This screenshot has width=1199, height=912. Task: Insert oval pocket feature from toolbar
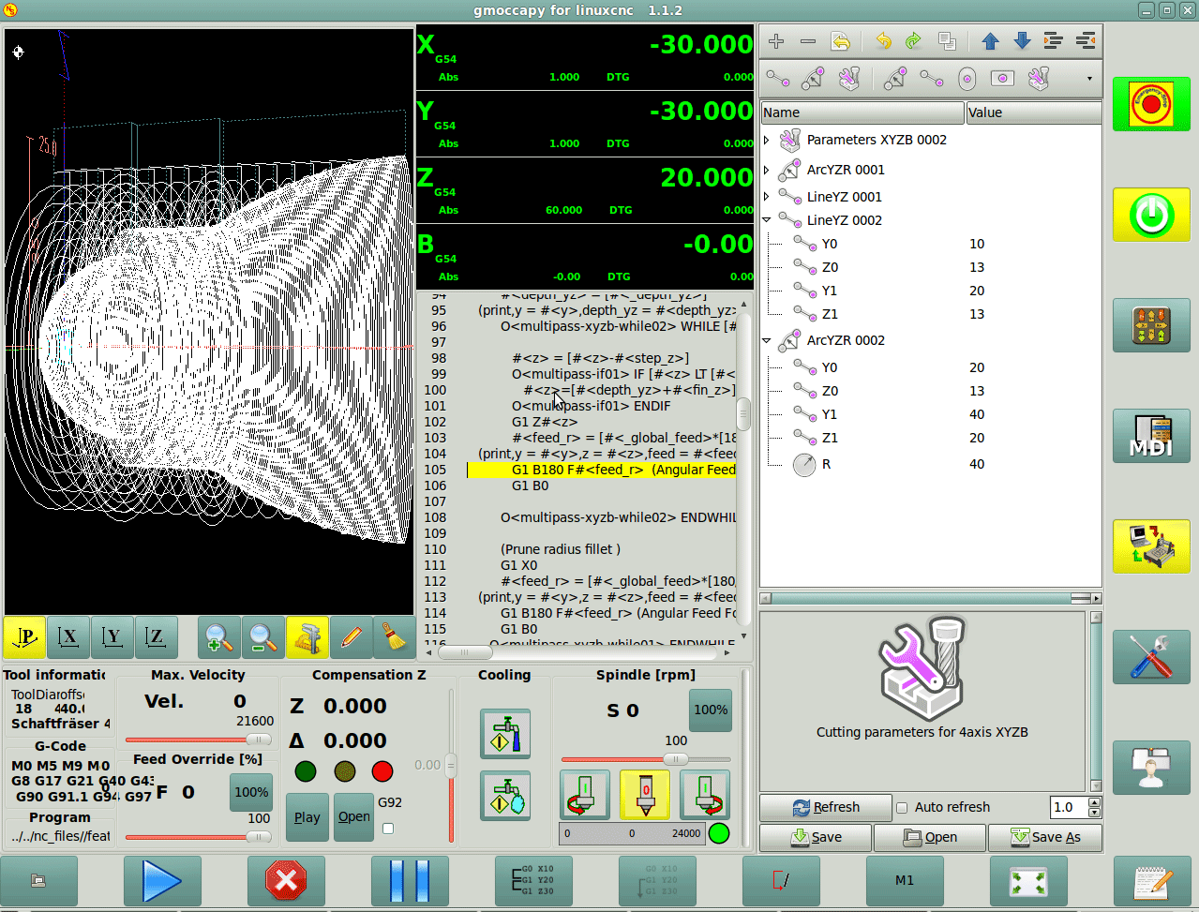(x=967, y=79)
